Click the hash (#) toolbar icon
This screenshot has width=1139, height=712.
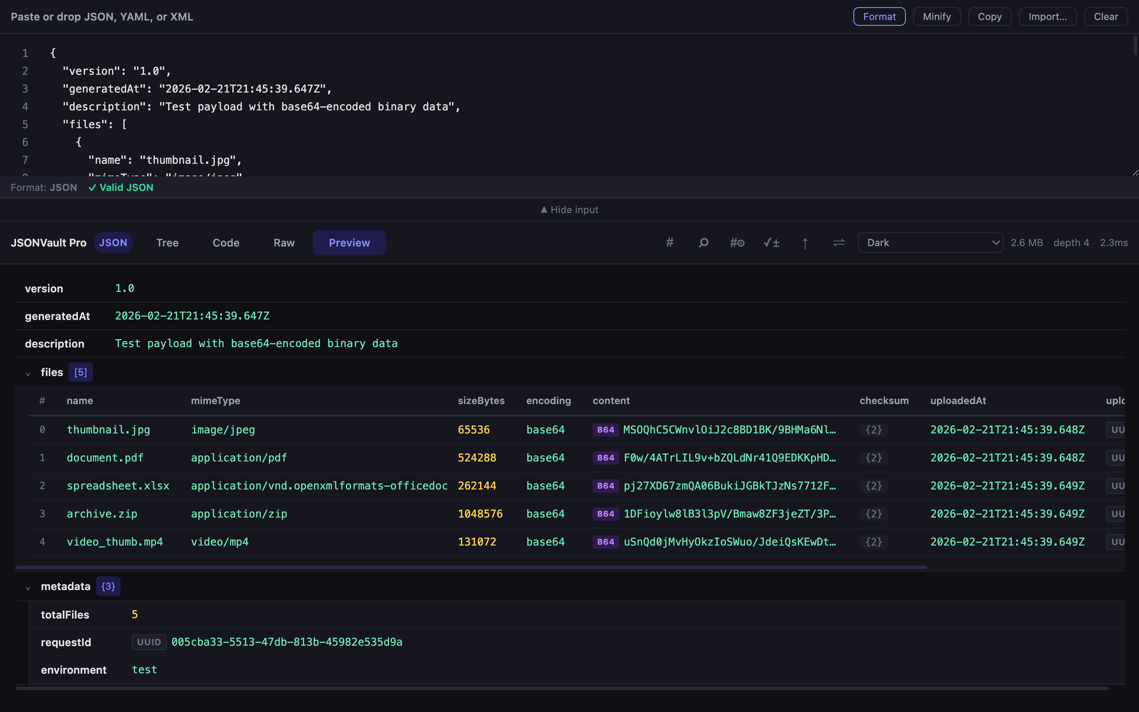point(670,243)
